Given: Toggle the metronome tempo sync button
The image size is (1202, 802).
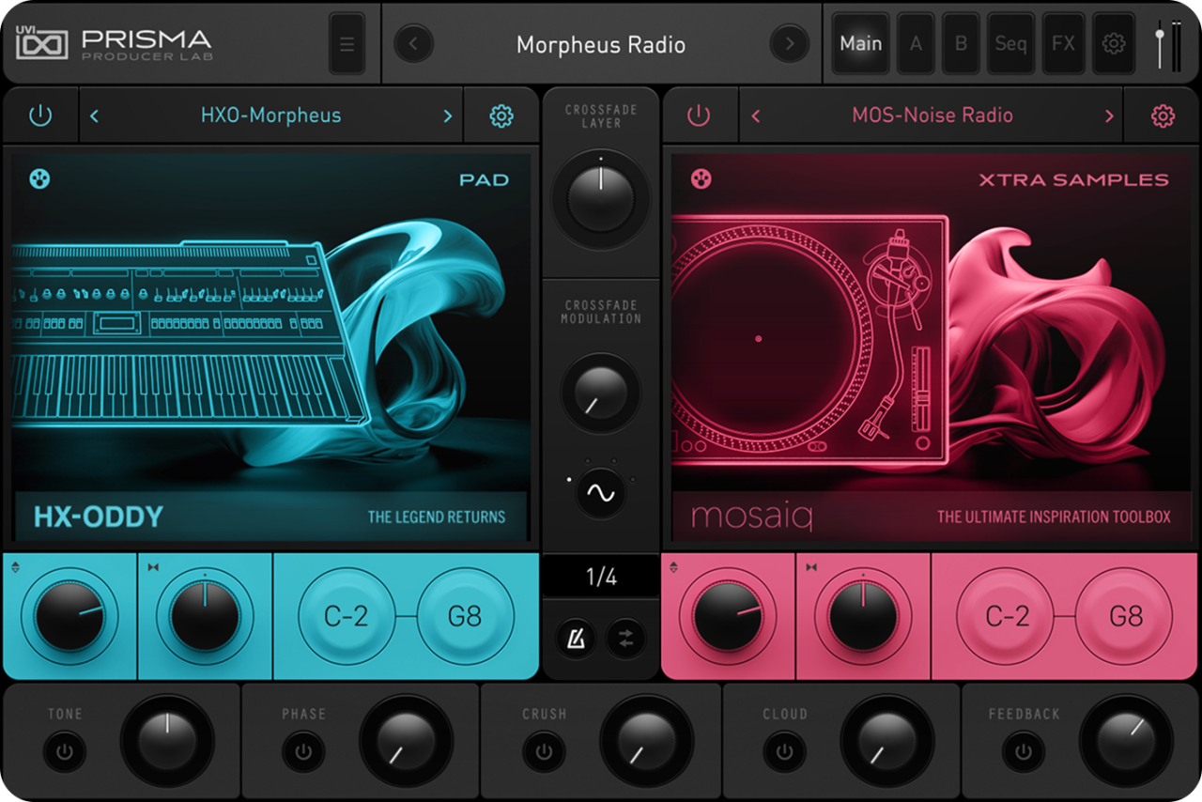Looking at the screenshot, I should [574, 638].
